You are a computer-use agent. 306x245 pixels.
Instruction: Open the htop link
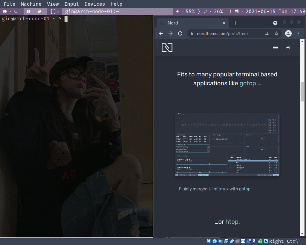coord(232,222)
